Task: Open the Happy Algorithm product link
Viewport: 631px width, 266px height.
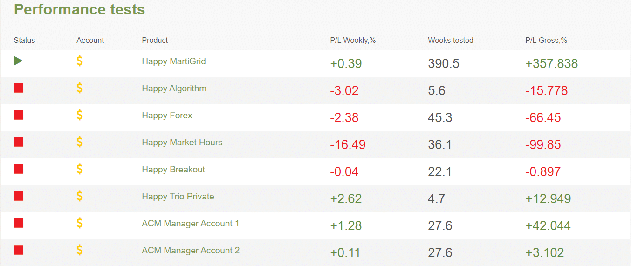Action: pyautogui.click(x=174, y=88)
